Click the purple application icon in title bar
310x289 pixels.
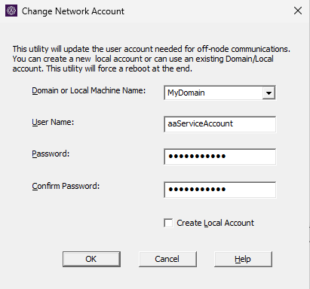(11, 11)
